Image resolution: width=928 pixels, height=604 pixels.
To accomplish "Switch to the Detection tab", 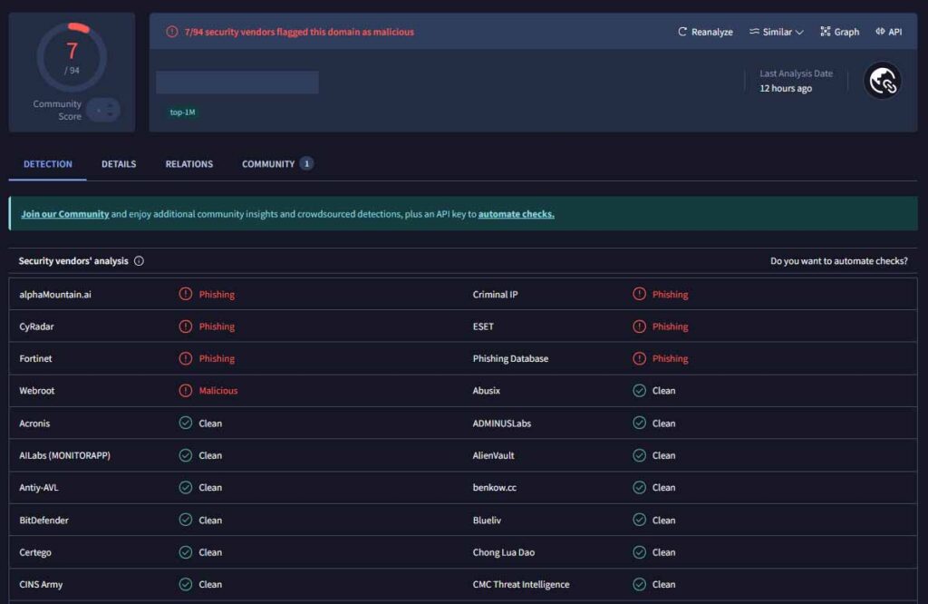I will pyautogui.click(x=47, y=164).
